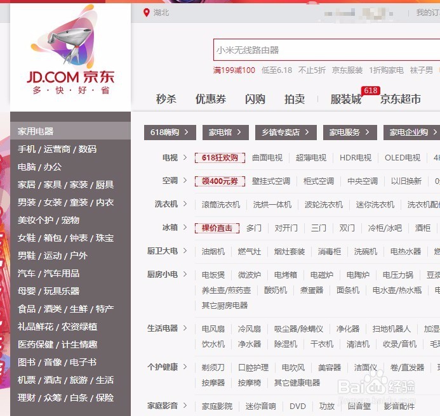The image size is (440, 416).
Task: Select 图书 sidebar category
Action: click(27, 362)
